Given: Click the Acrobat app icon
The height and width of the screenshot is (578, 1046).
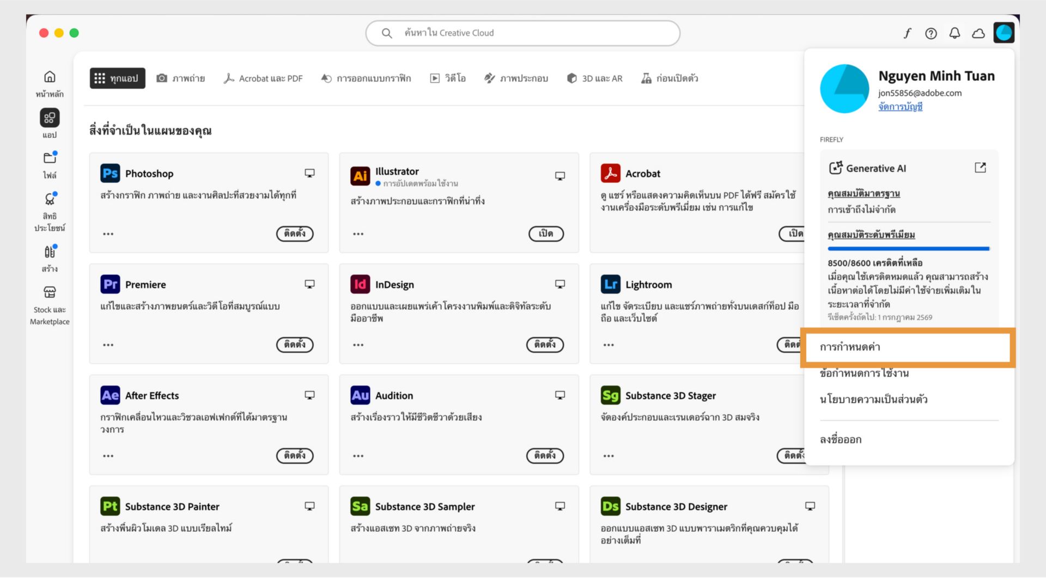Looking at the screenshot, I should [610, 173].
